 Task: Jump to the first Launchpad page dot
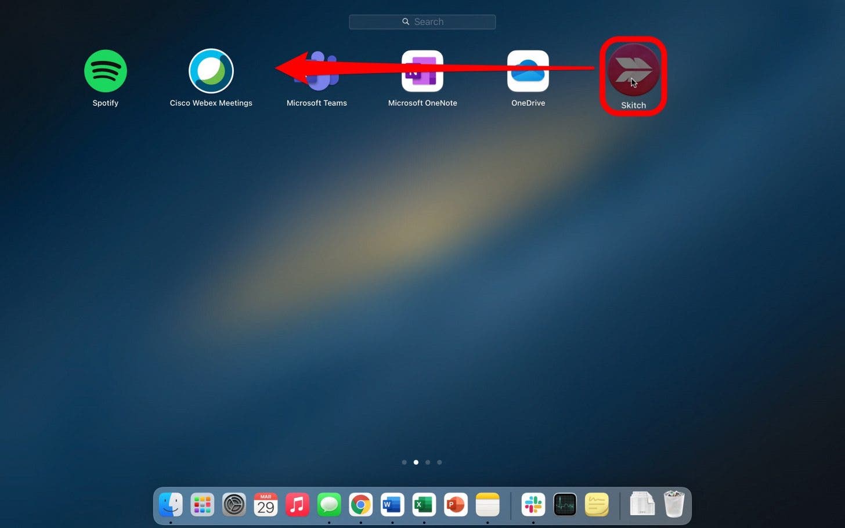(405, 462)
